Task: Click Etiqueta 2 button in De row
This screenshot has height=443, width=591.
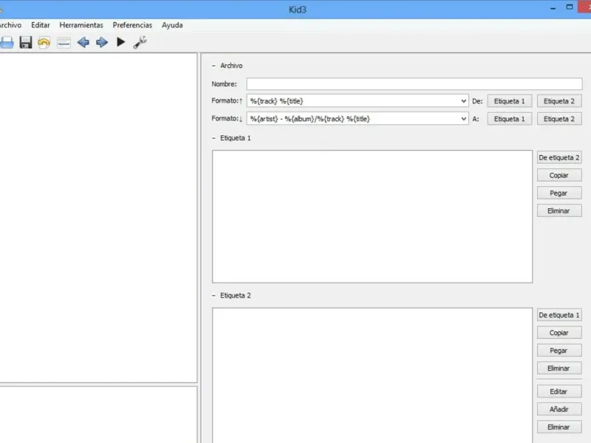Action: [x=559, y=101]
